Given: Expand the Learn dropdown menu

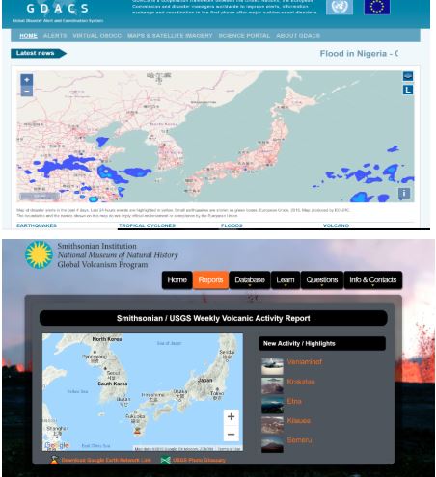Looking at the screenshot, I should [286, 280].
